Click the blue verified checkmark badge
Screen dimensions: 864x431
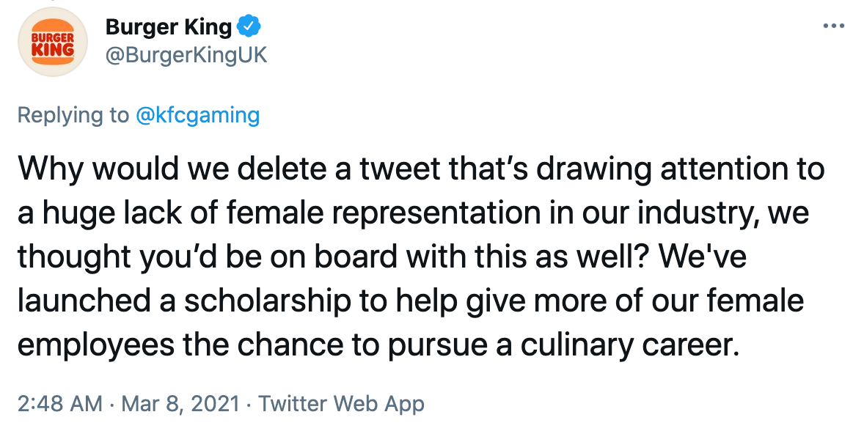250,27
